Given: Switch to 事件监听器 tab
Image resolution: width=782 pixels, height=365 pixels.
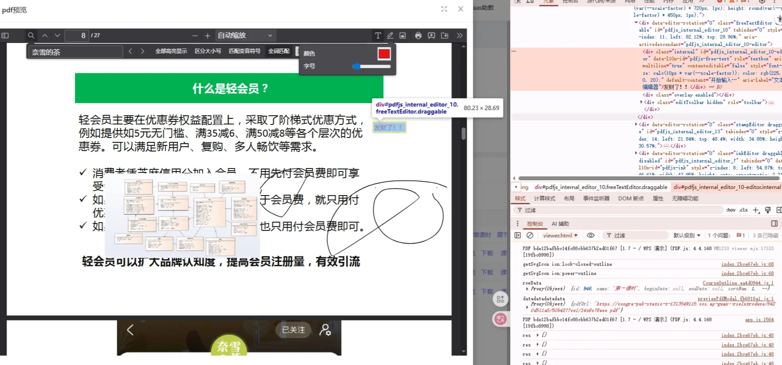Looking at the screenshot, I should [596, 198].
